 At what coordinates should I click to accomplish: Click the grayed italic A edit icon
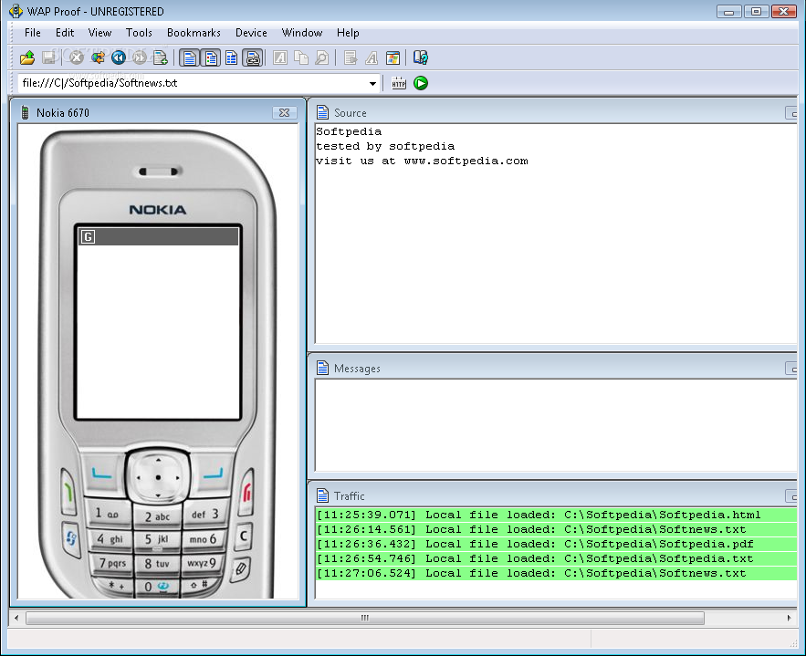280,57
